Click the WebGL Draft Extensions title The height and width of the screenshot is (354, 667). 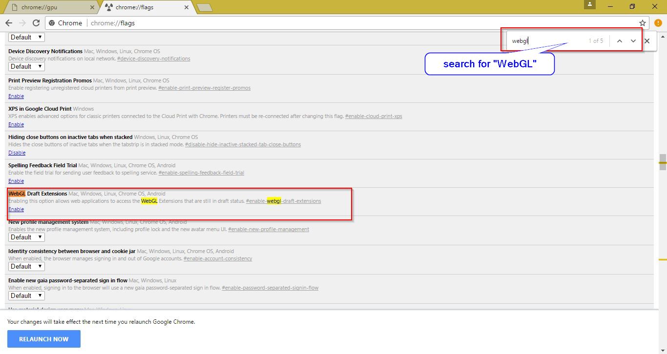pos(38,194)
